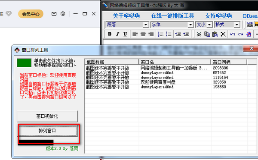
Task: Paste from clipboard icon
Action: pyautogui.click(x=215, y=34)
